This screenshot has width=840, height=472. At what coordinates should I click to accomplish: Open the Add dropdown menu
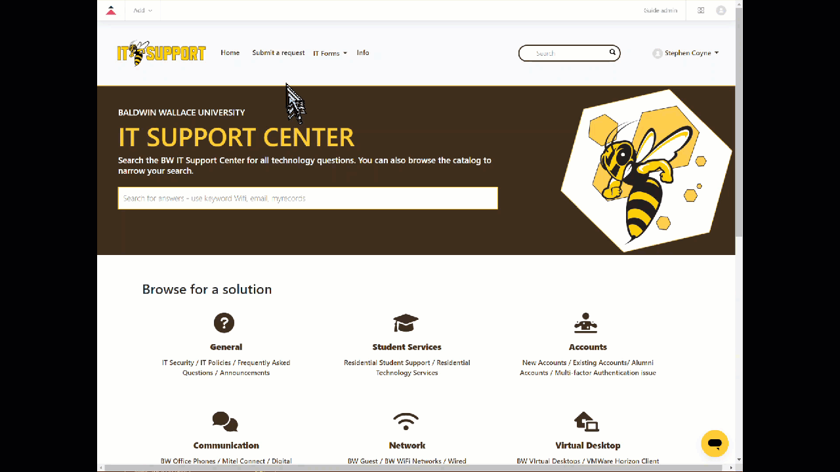click(142, 10)
